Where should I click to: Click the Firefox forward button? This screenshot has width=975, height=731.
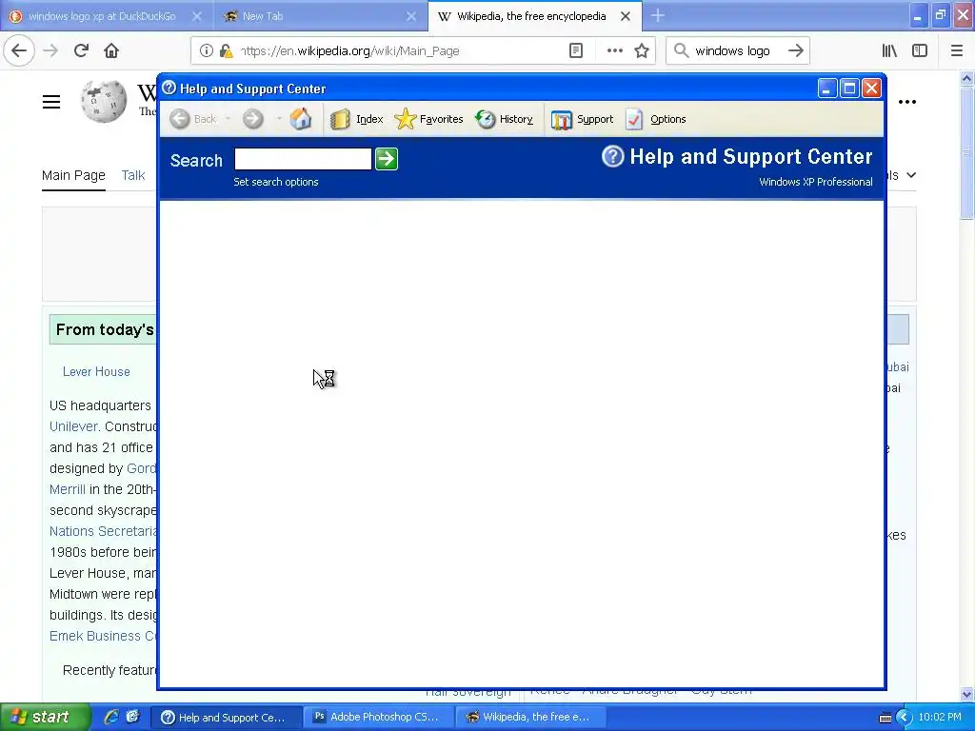pos(51,50)
